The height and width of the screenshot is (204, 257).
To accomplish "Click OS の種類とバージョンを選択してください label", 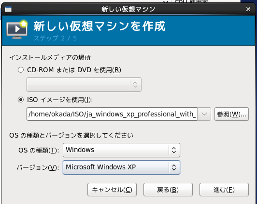I will coord(71,135).
